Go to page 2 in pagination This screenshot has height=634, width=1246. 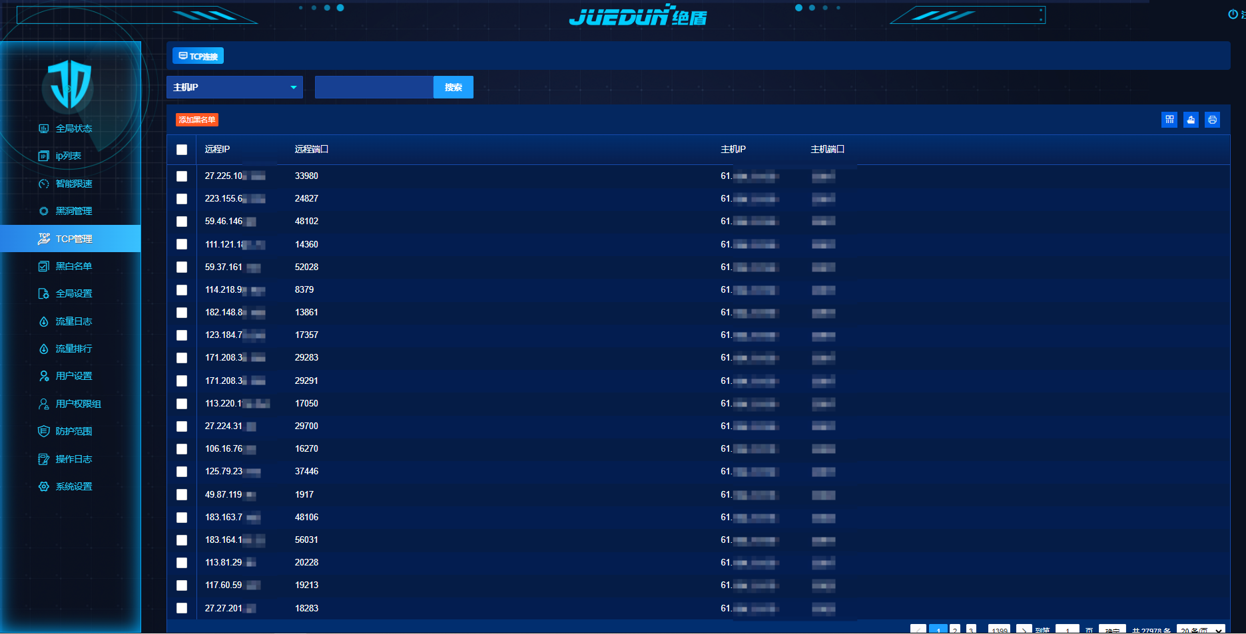click(x=955, y=630)
